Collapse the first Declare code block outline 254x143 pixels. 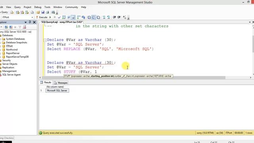pos(45,40)
